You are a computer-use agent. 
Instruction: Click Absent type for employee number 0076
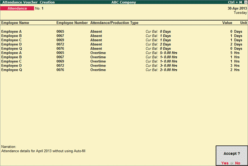(96, 49)
